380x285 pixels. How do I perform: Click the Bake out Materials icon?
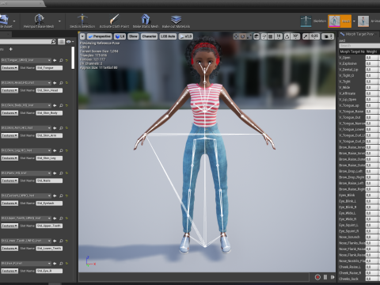tap(176, 19)
